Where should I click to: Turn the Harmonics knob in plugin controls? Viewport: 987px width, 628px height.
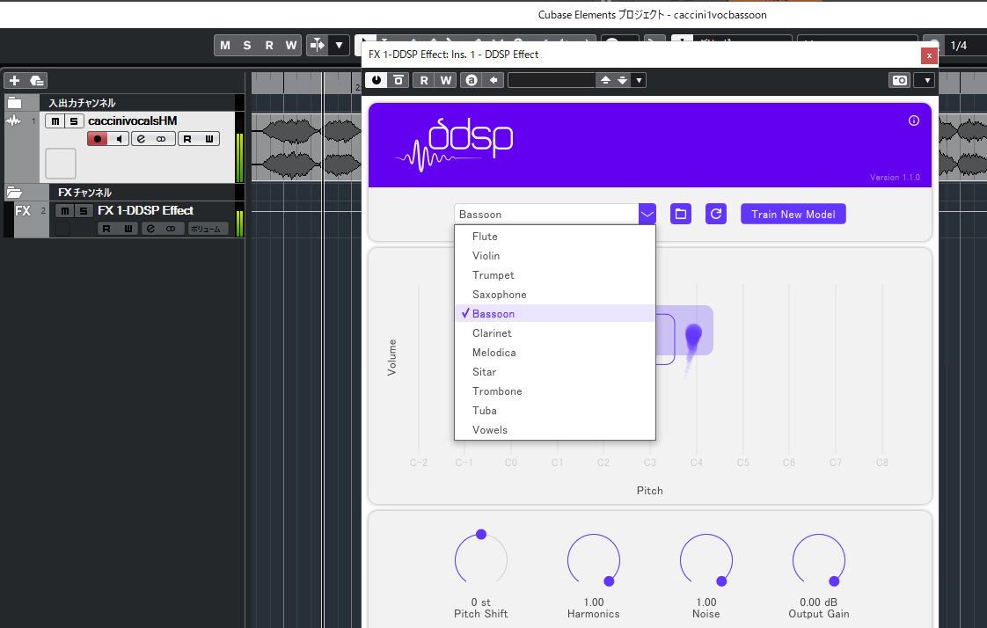593,559
